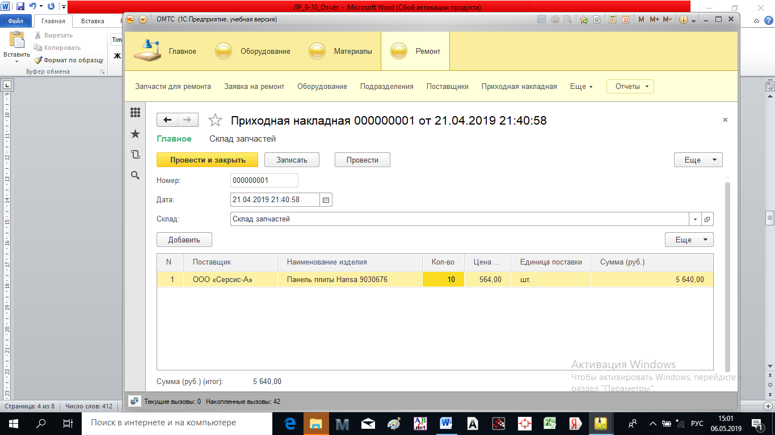Click the Провести button
The image size is (775, 435).
(362, 160)
